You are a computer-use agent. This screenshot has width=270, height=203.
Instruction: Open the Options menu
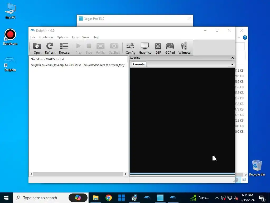tap(62, 37)
